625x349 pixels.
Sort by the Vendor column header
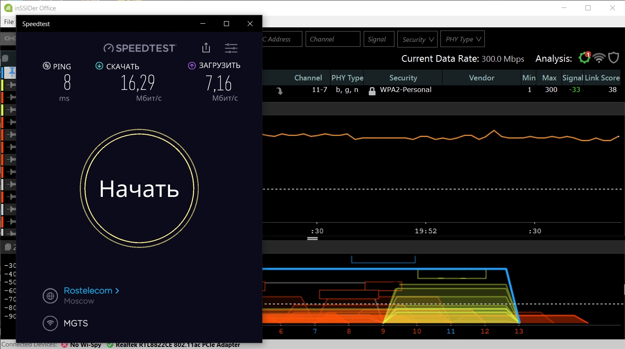pos(482,78)
